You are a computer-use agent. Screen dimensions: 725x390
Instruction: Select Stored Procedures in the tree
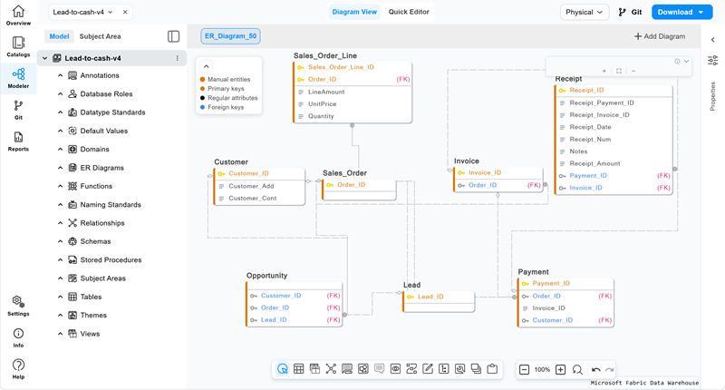pos(111,260)
